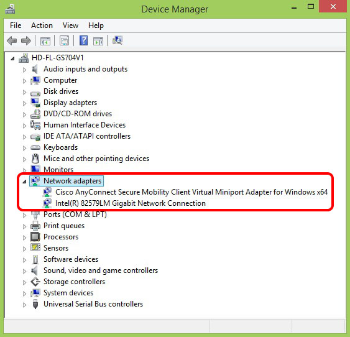Screen dimensions: 350x337
Task: Open the Properties toolbar icon
Action: pos(64,41)
